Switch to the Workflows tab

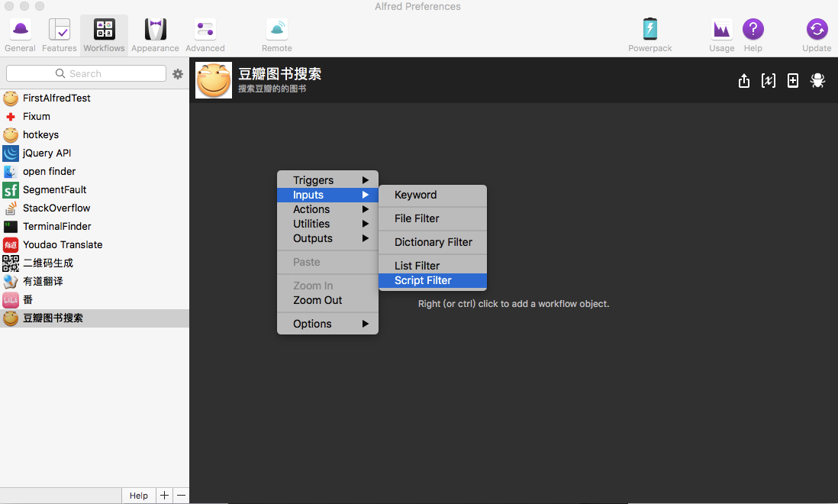pyautogui.click(x=105, y=35)
